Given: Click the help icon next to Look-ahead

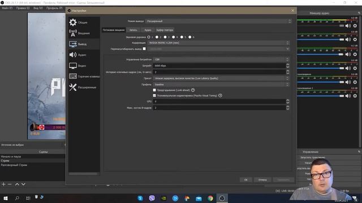Looking at the screenshot, I should 193,90.
